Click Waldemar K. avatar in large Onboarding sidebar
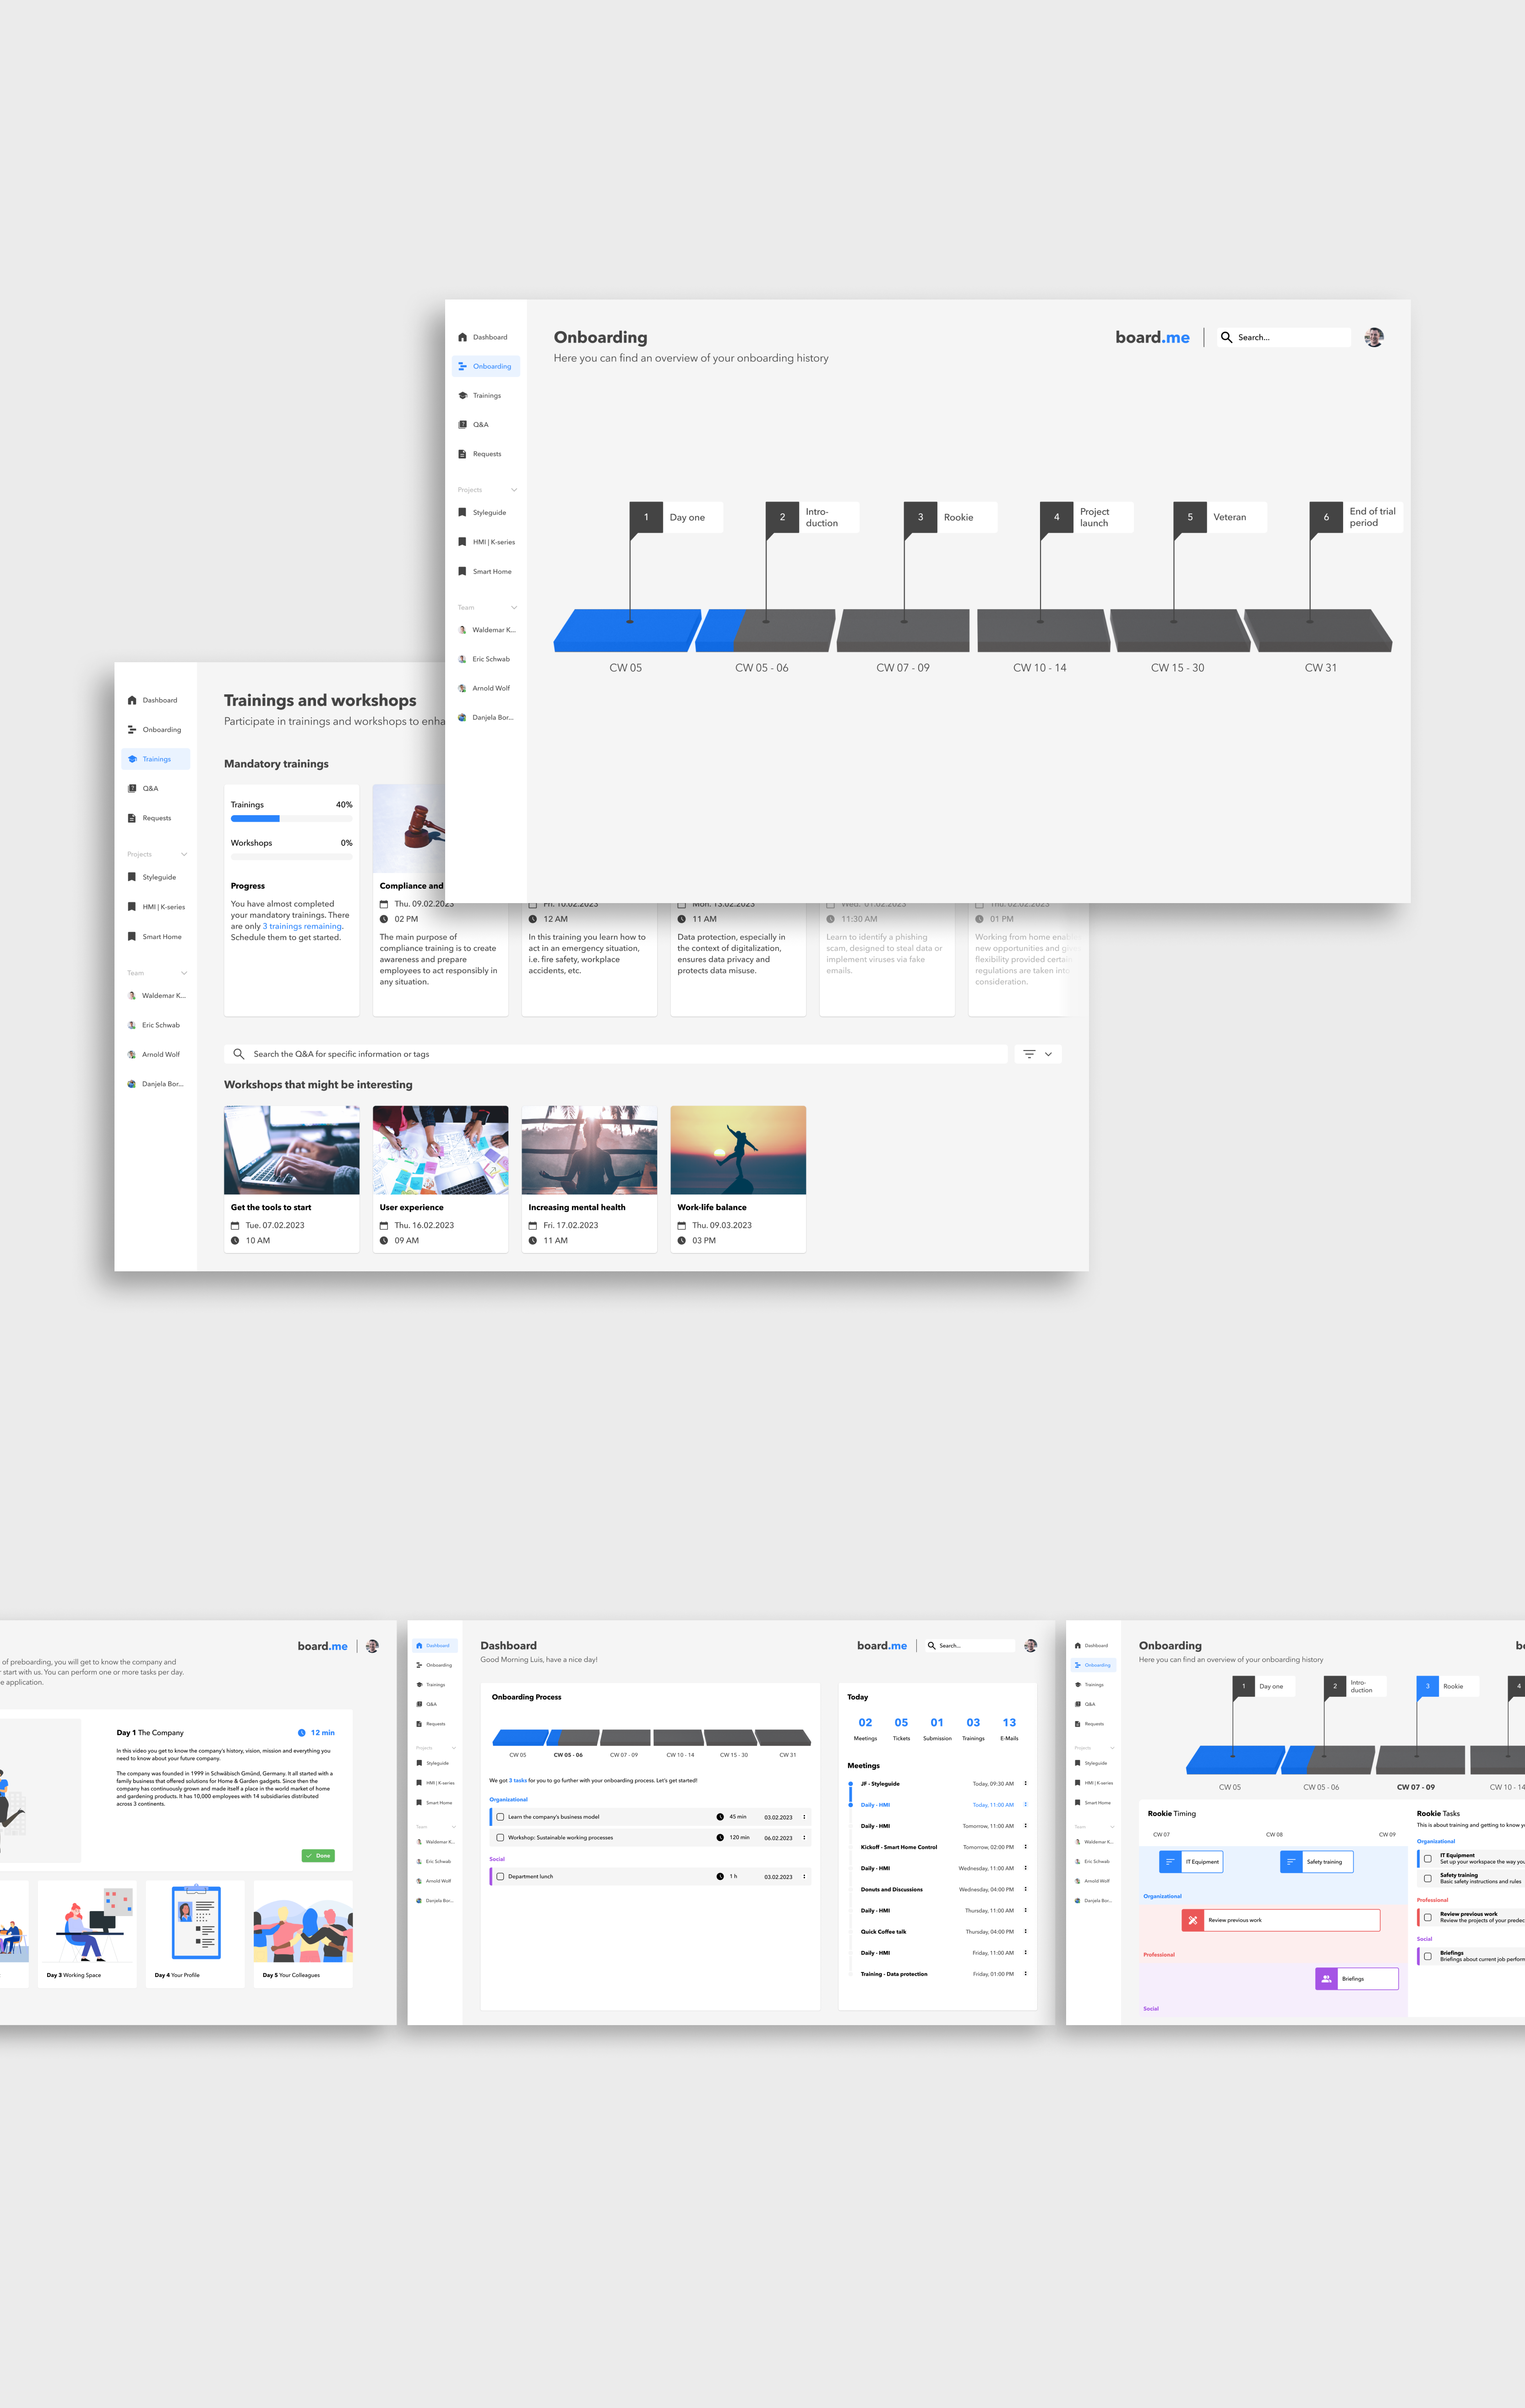The image size is (1525, 2408). click(462, 630)
